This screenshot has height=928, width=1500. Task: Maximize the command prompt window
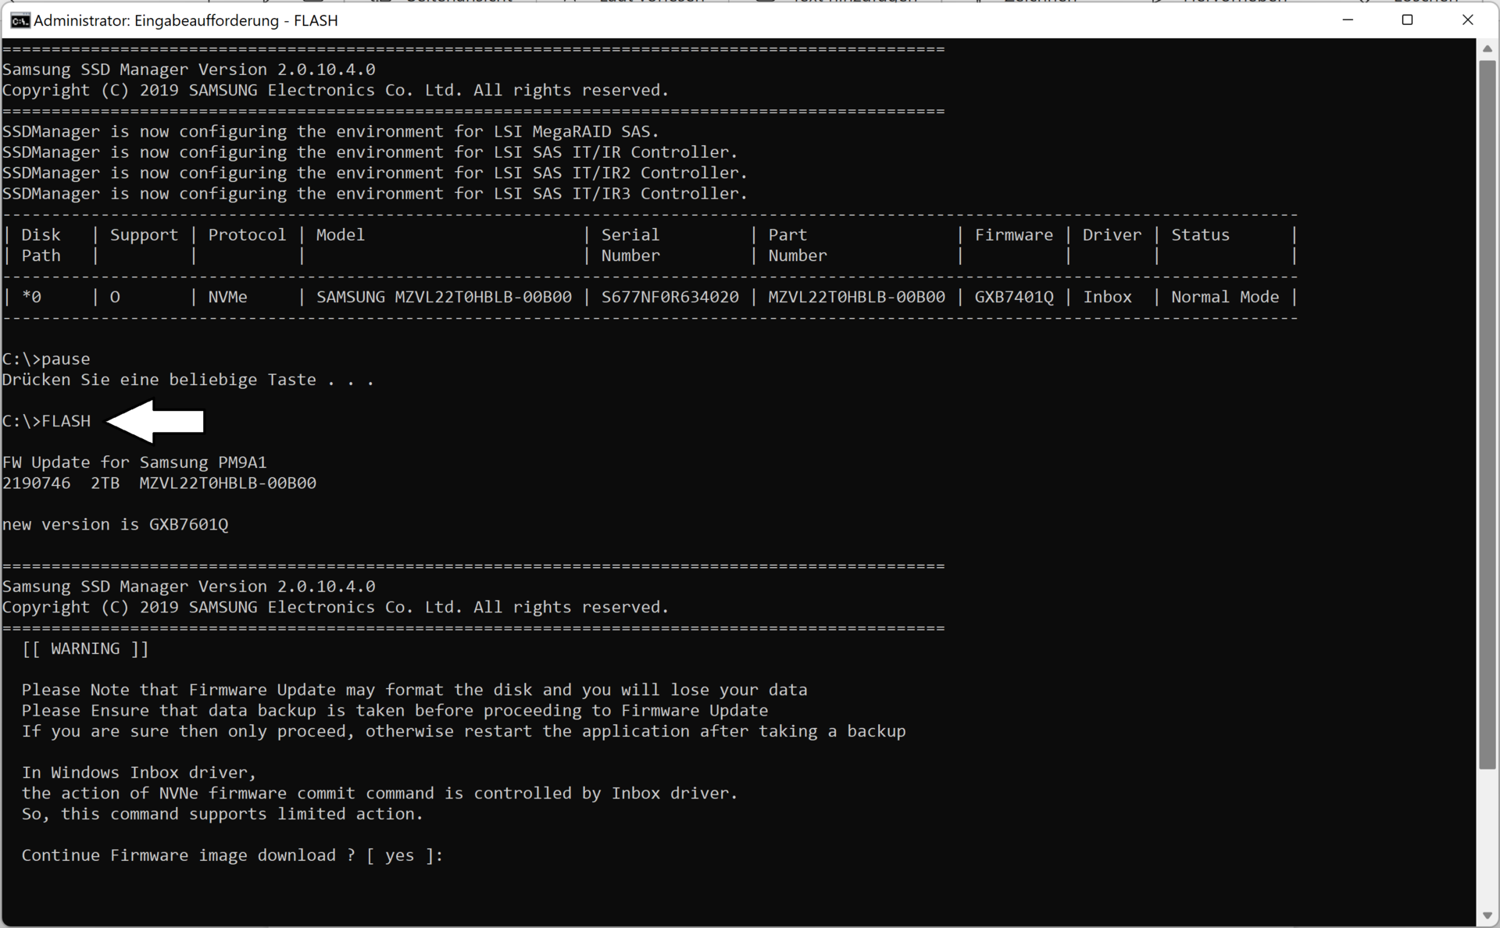1407,20
